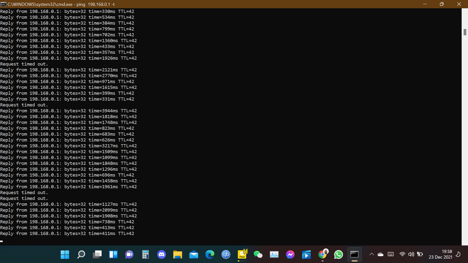The width and height of the screenshot is (468, 263).
Task: Open File Explorer from the taskbar
Action: [178, 255]
